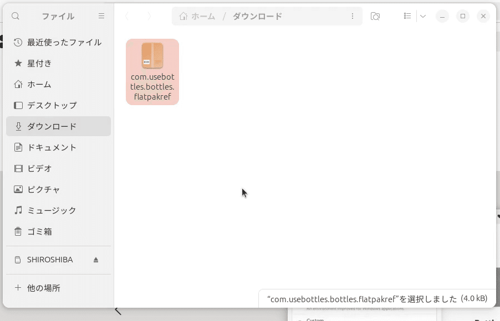
Task: Expand the view options dropdown arrow
Action: pyautogui.click(x=423, y=16)
